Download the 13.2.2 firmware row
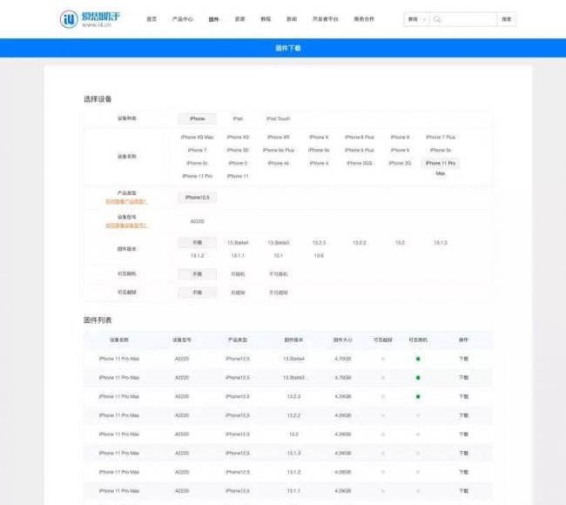Image resolution: width=566 pixels, height=505 pixels. (463, 415)
